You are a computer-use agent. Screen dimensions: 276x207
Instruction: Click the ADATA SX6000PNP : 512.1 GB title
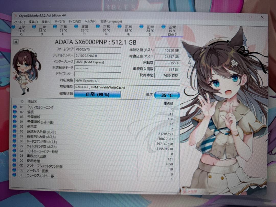tap(95, 42)
